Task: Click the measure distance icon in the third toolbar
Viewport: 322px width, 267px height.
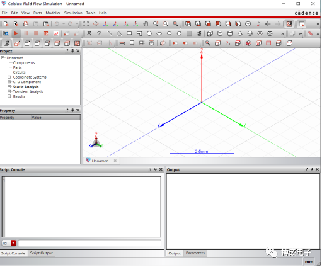Action: [122, 43]
